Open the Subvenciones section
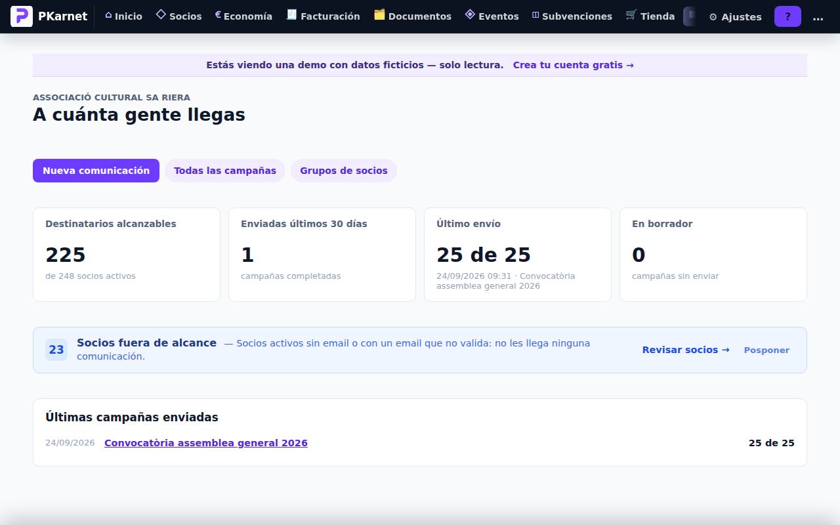Image resolution: width=840 pixels, height=525 pixels. coord(572,16)
